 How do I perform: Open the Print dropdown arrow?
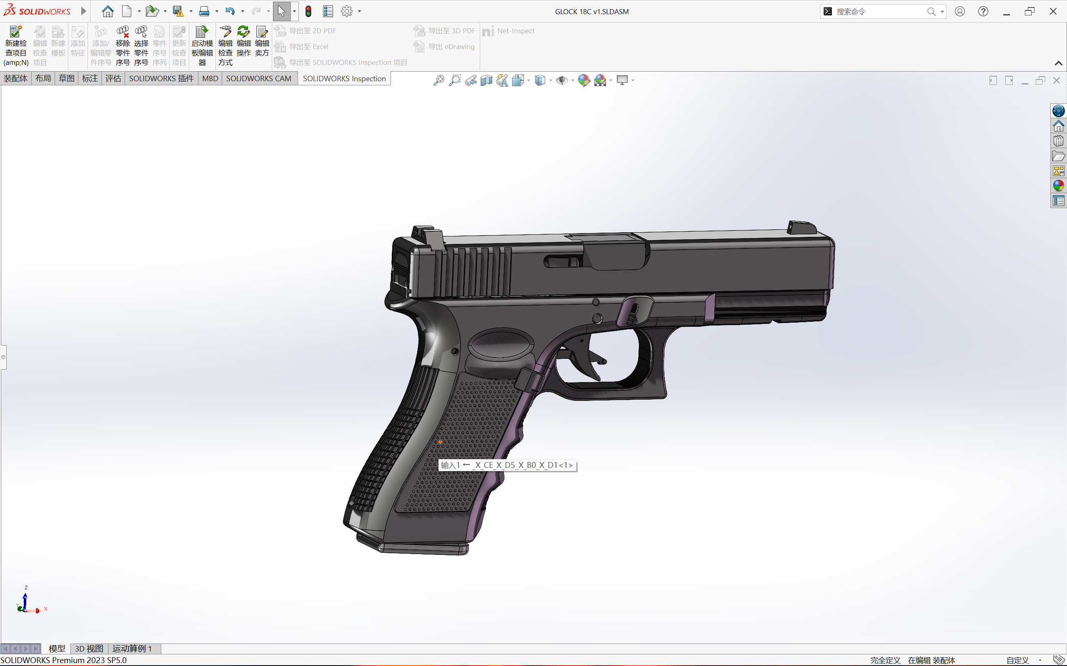(x=217, y=12)
